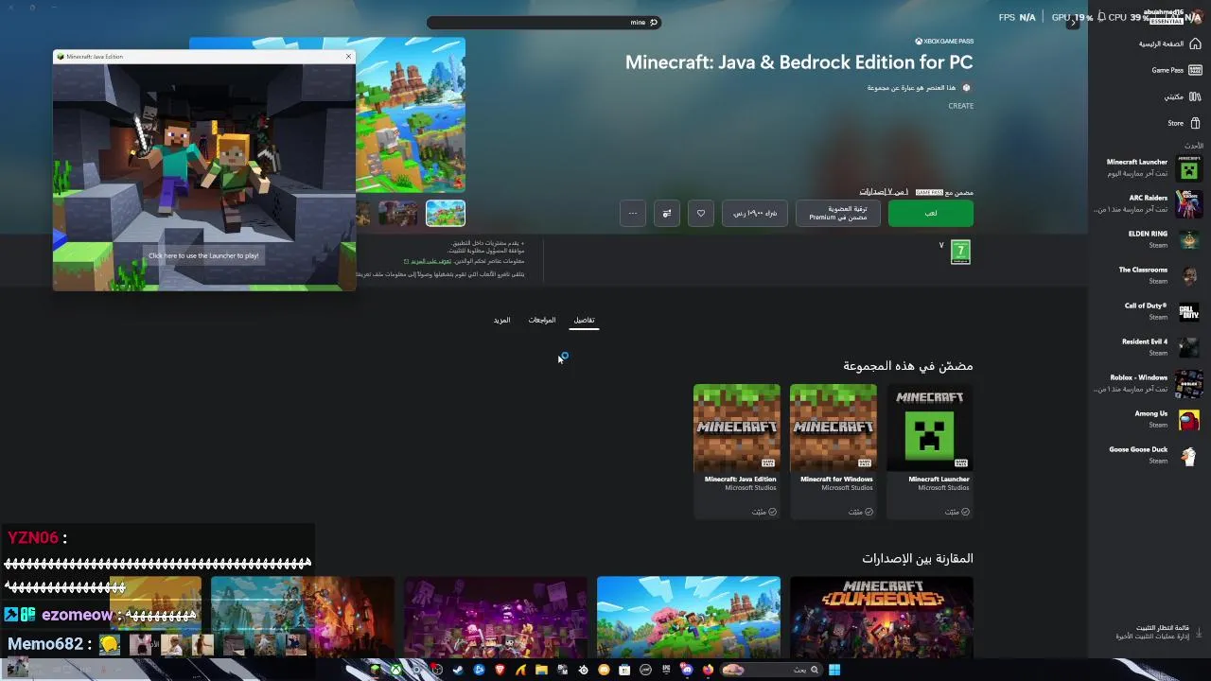Click 'Click here to use the Launcher' button

point(203,255)
